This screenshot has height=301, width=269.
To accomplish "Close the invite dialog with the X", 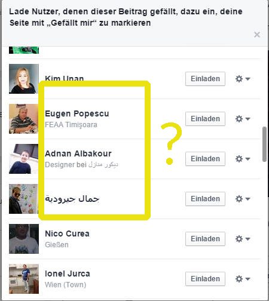I will pos(257,35).
